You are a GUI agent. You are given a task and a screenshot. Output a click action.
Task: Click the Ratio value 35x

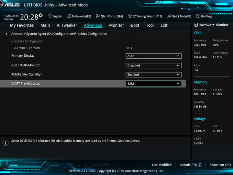click(196, 70)
